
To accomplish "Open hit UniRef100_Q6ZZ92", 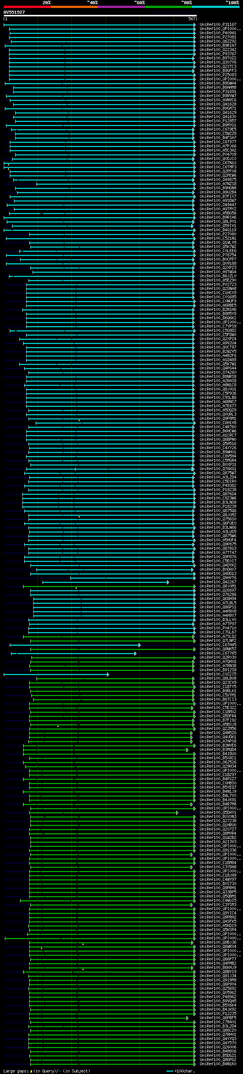I will click(x=218, y=41).
